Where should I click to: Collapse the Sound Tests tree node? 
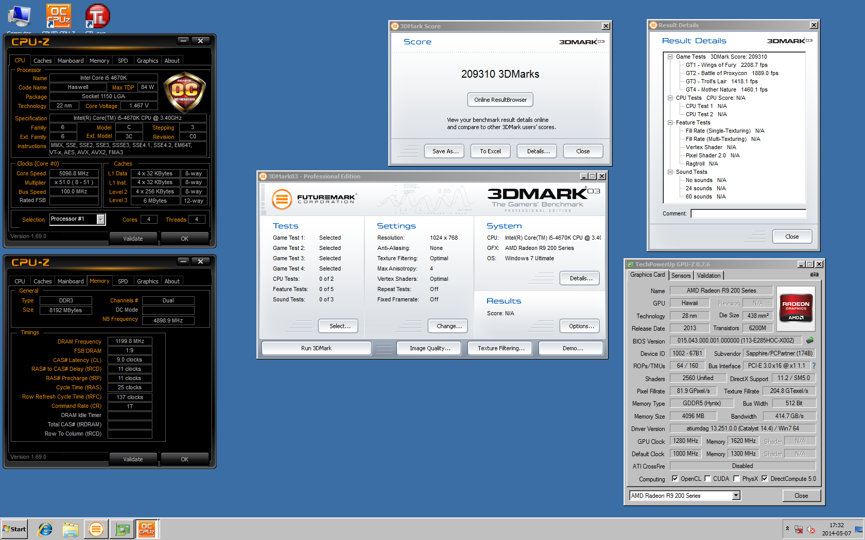670,172
